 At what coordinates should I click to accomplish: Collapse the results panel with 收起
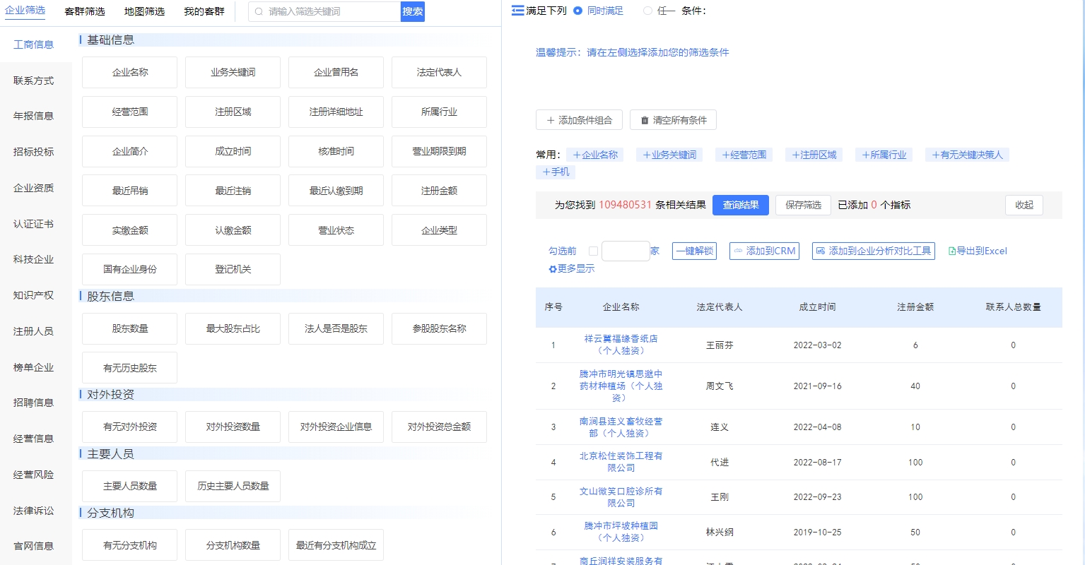pyautogui.click(x=1024, y=205)
